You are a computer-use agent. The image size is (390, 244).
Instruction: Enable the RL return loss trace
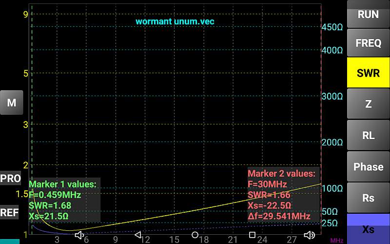tap(368, 135)
